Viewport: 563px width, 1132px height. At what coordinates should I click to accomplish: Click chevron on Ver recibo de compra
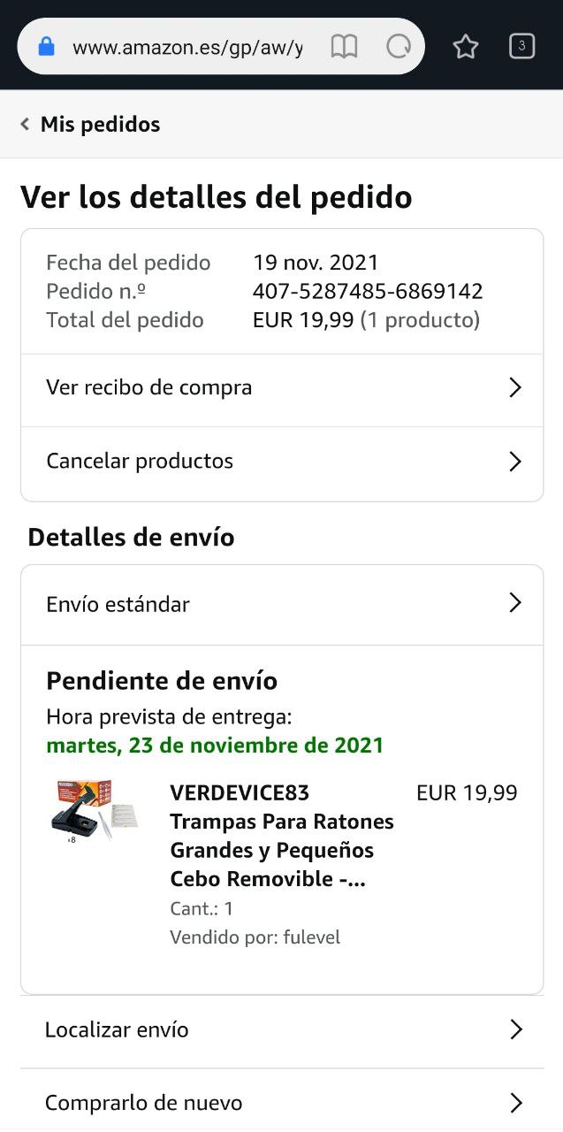click(515, 387)
